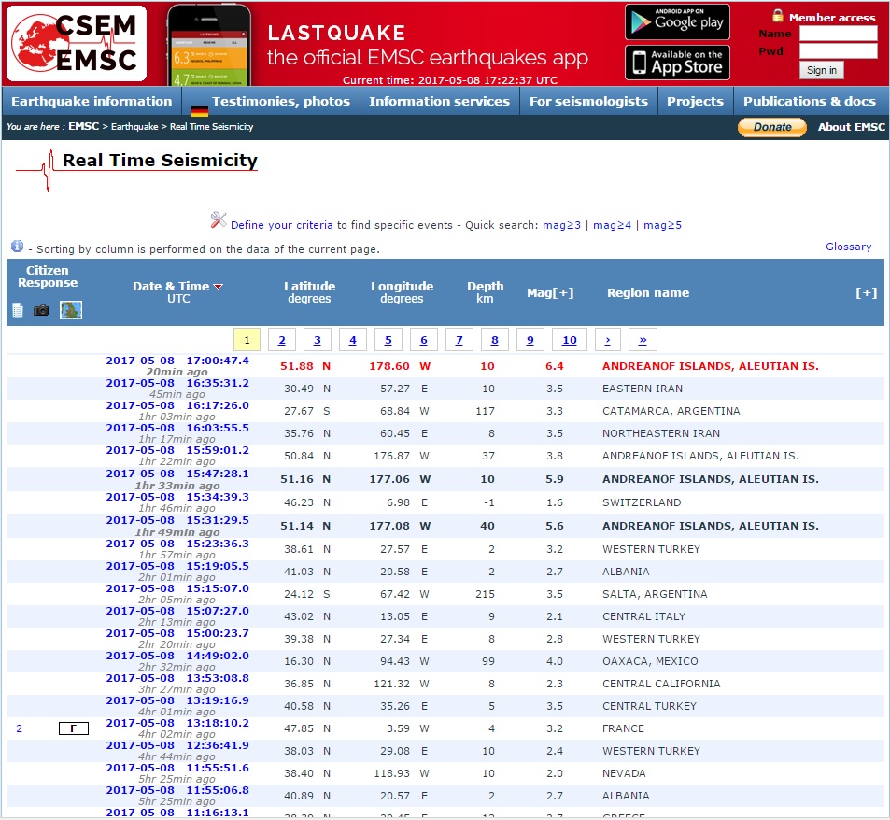Click EMSC breadcrumb link
The image size is (890, 820).
click(83, 126)
